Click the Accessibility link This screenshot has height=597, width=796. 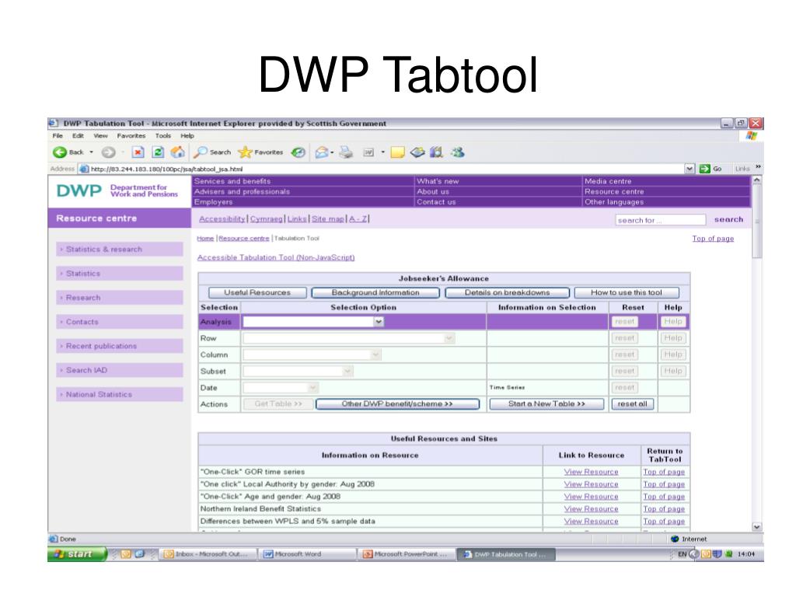pos(222,218)
